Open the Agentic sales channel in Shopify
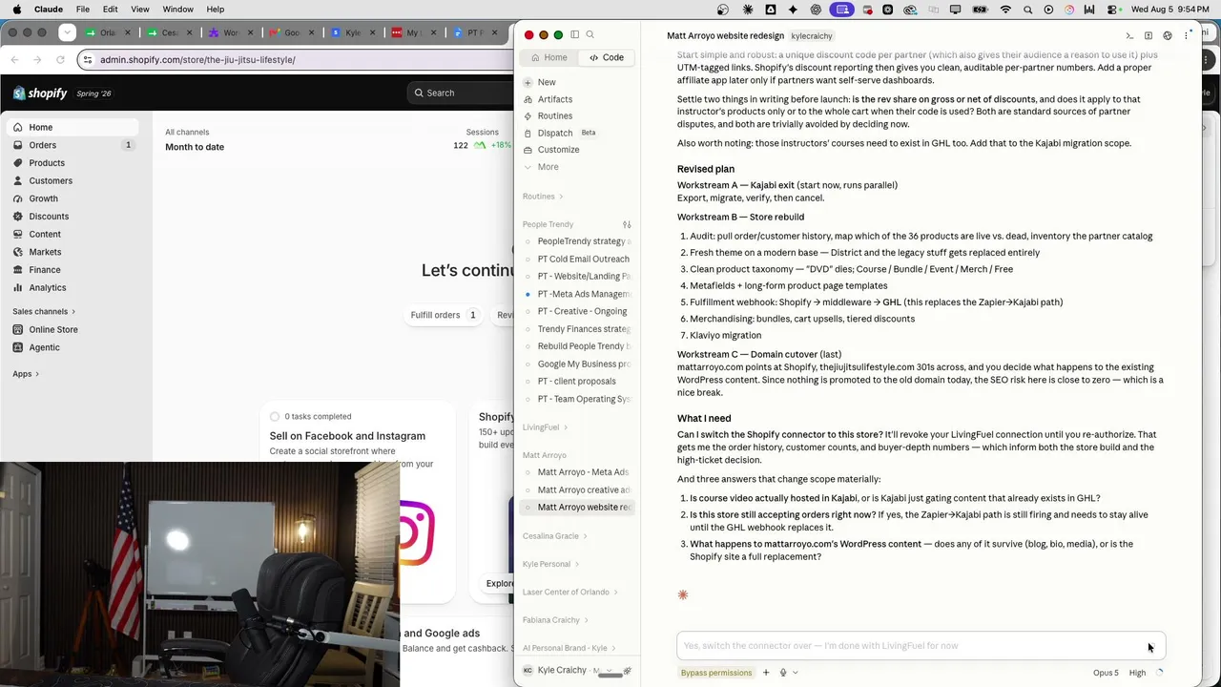 point(74,347)
